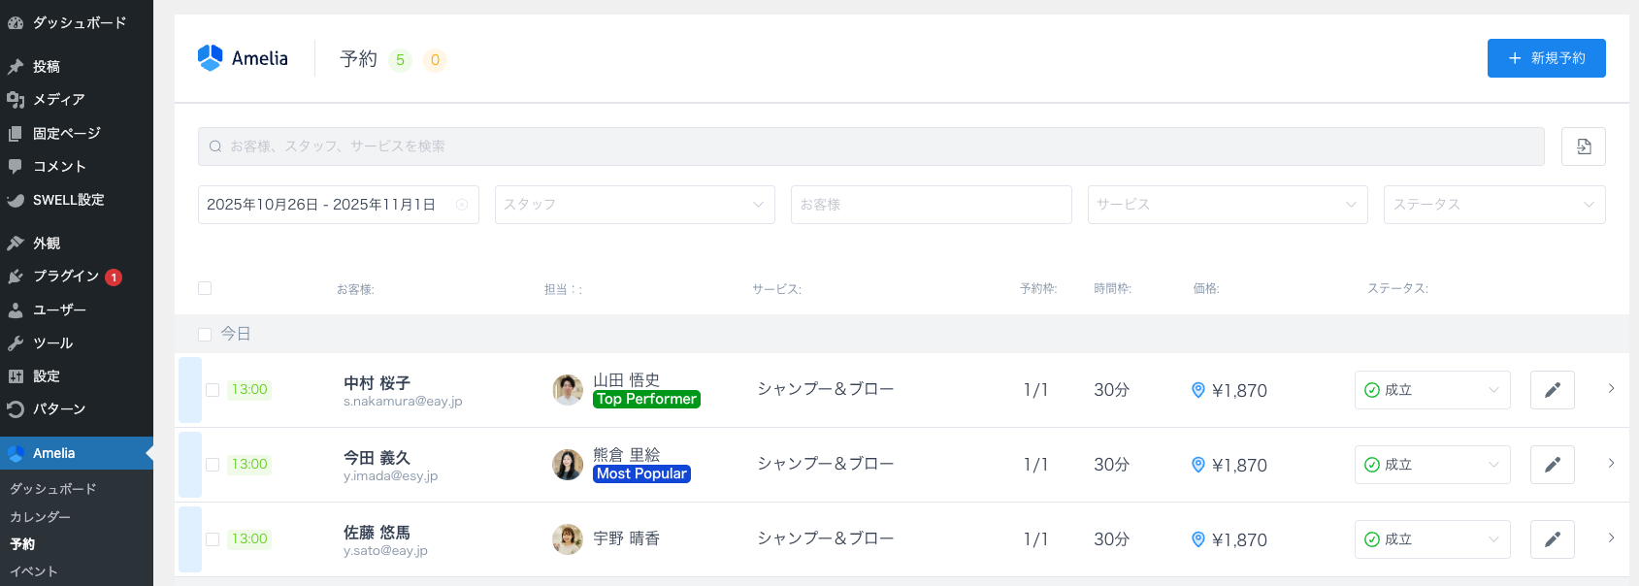Click the edit pencil for 今田 義久's appointment
The width and height of the screenshot is (1639, 586).
tap(1552, 465)
